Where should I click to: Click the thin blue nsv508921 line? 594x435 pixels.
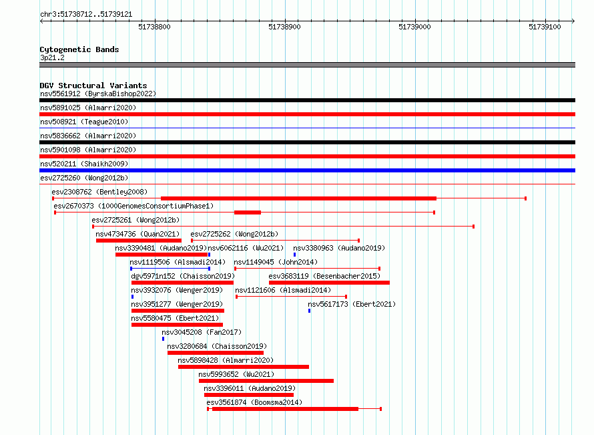point(307,128)
